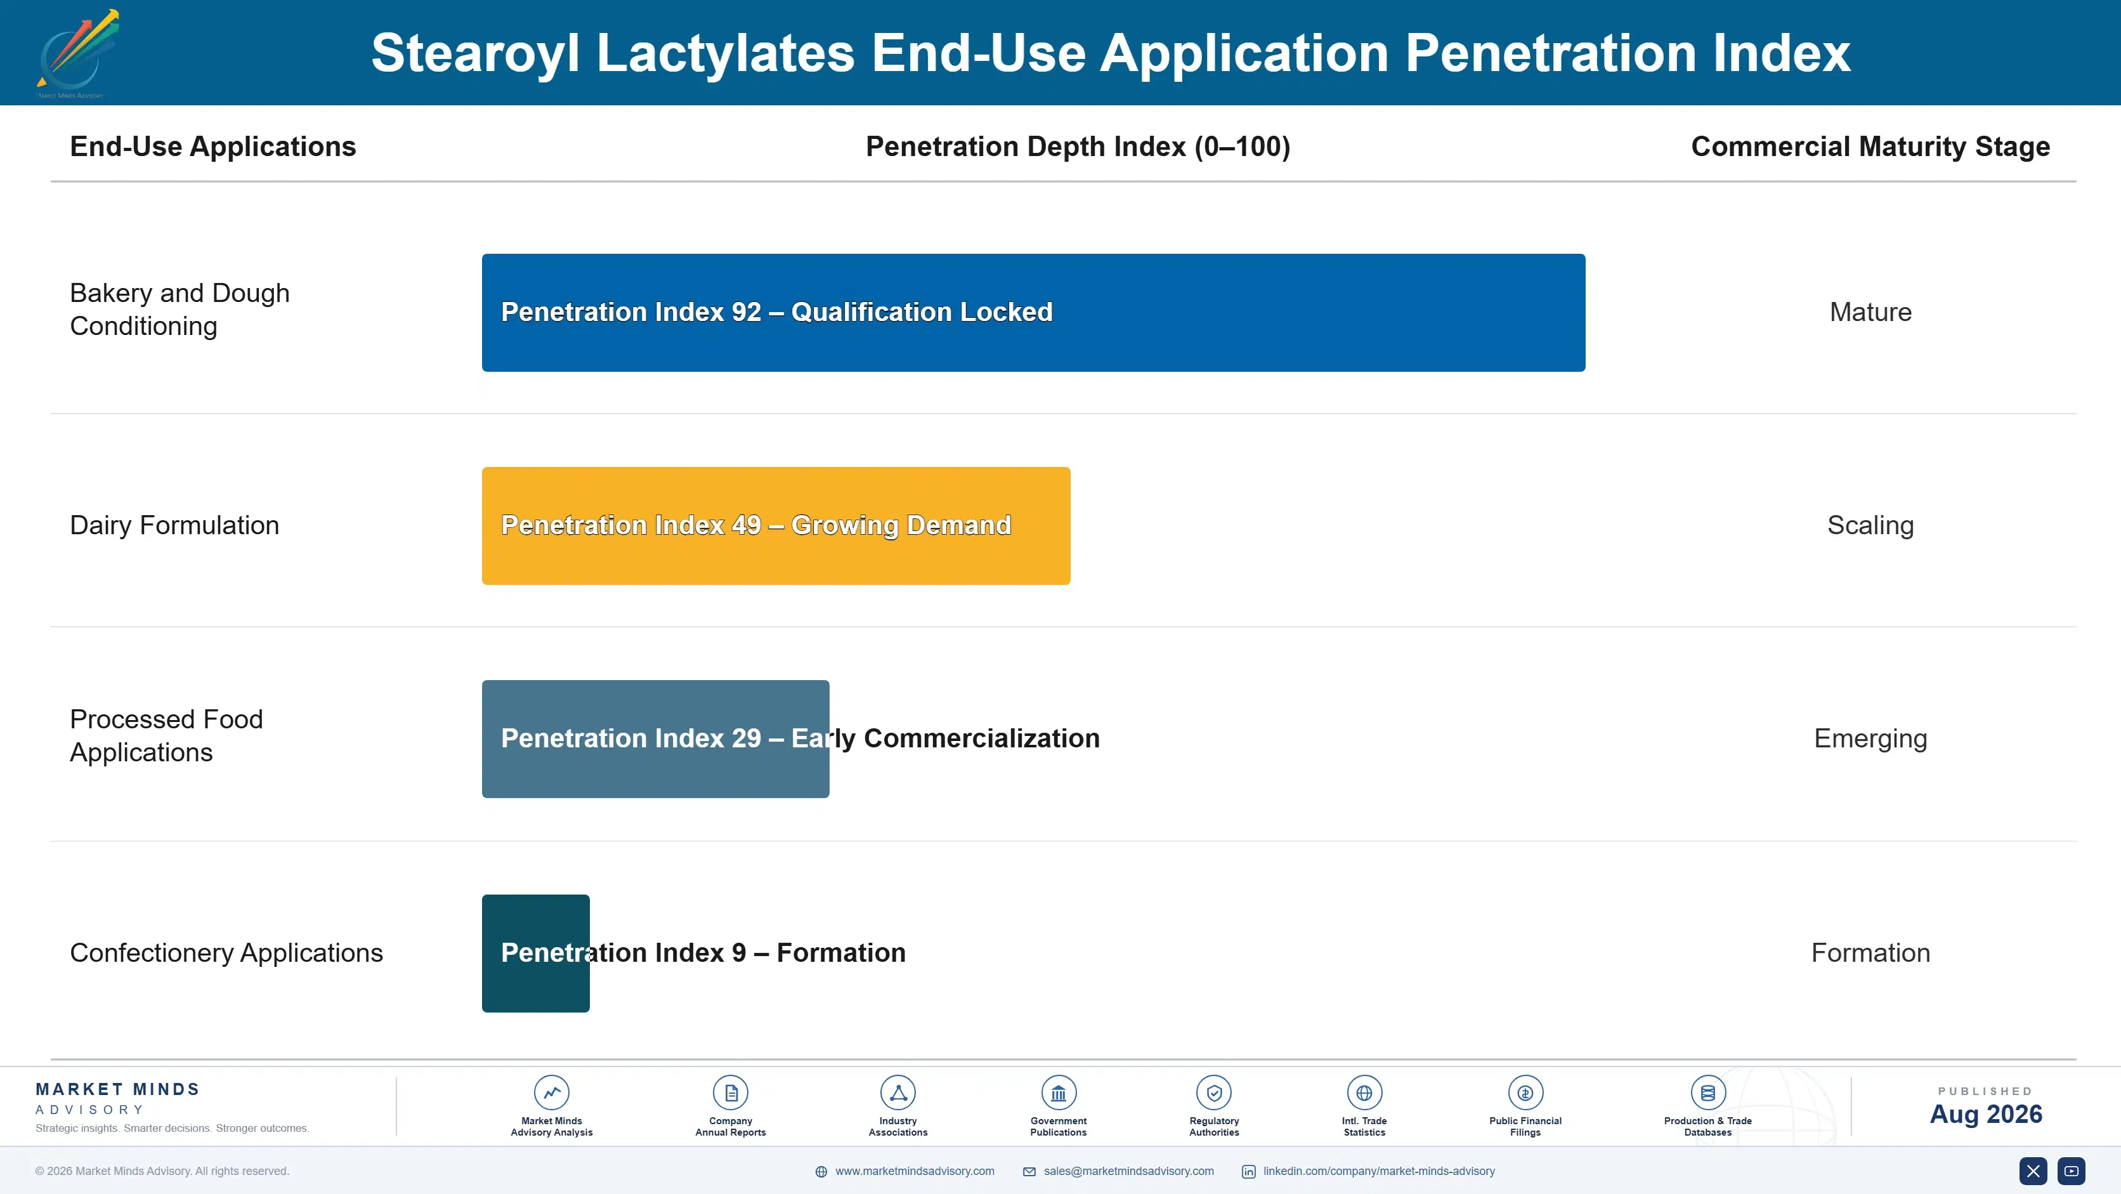Open the Government Publications icon
Screen dimensions: 2121x1194
tap(1058, 1092)
